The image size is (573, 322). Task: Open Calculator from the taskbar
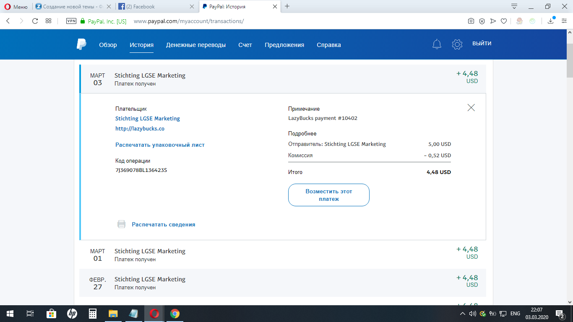pyautogui.click(x=93, y=314)
